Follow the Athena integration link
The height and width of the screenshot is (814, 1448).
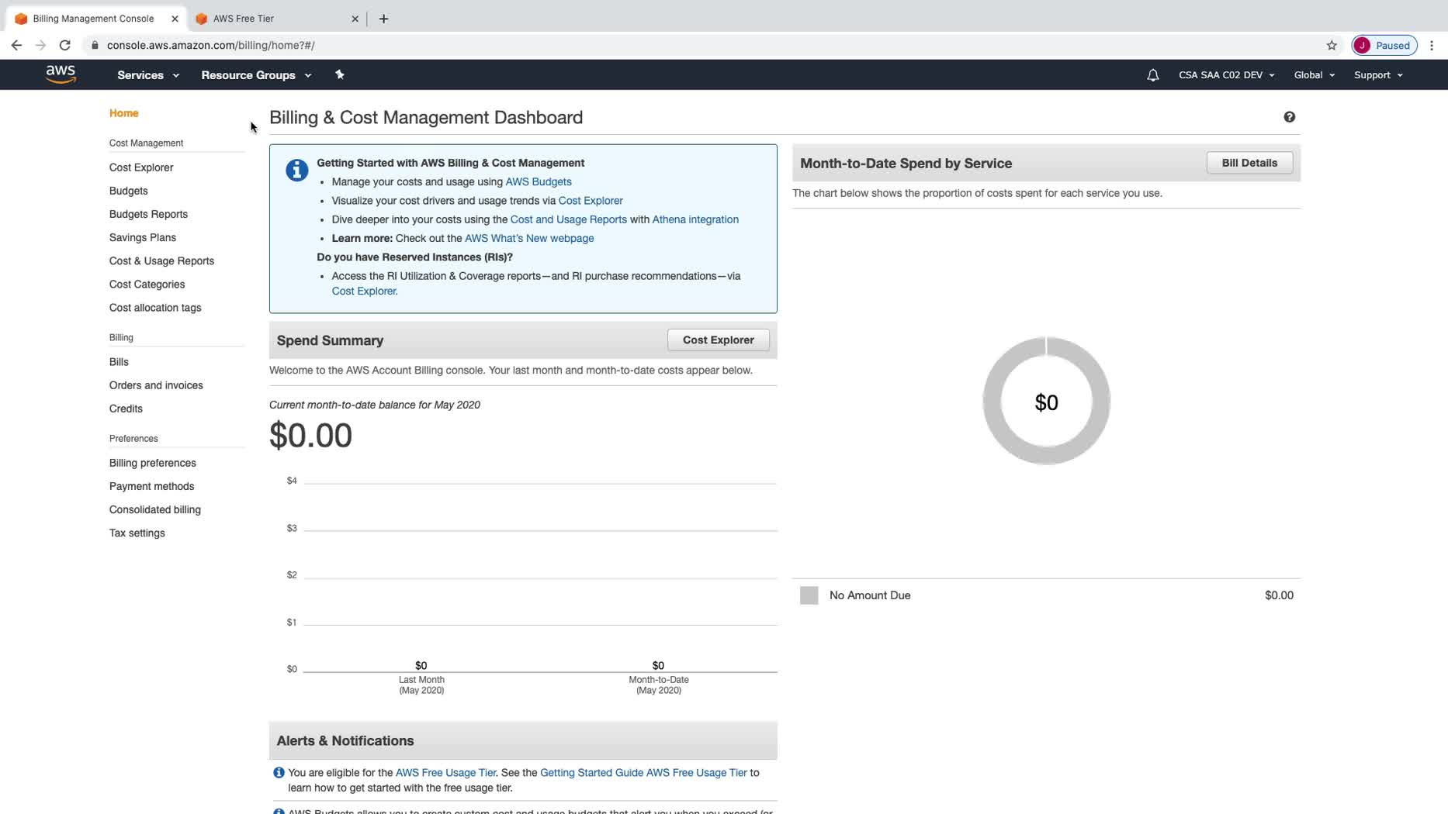[x=695, y=219]
